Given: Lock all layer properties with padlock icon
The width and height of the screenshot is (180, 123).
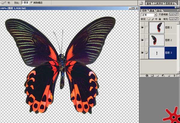Looking at the screenshot, I should (x=160, y=19).
